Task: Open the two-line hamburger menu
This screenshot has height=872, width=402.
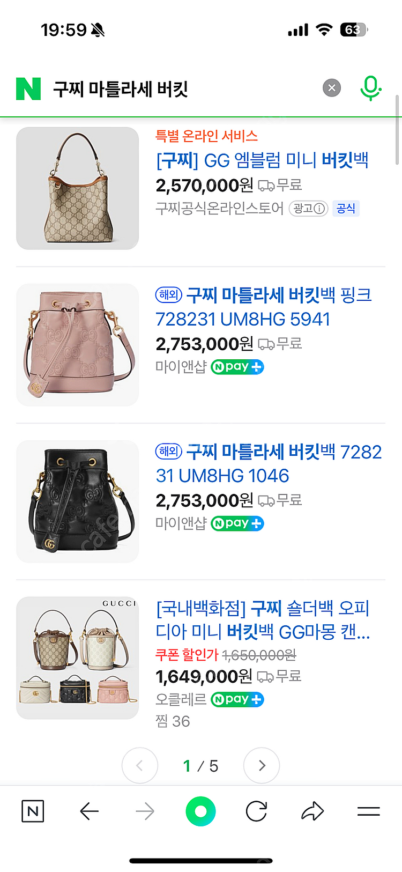Action: pyautogui.click(x=369, y=811)
